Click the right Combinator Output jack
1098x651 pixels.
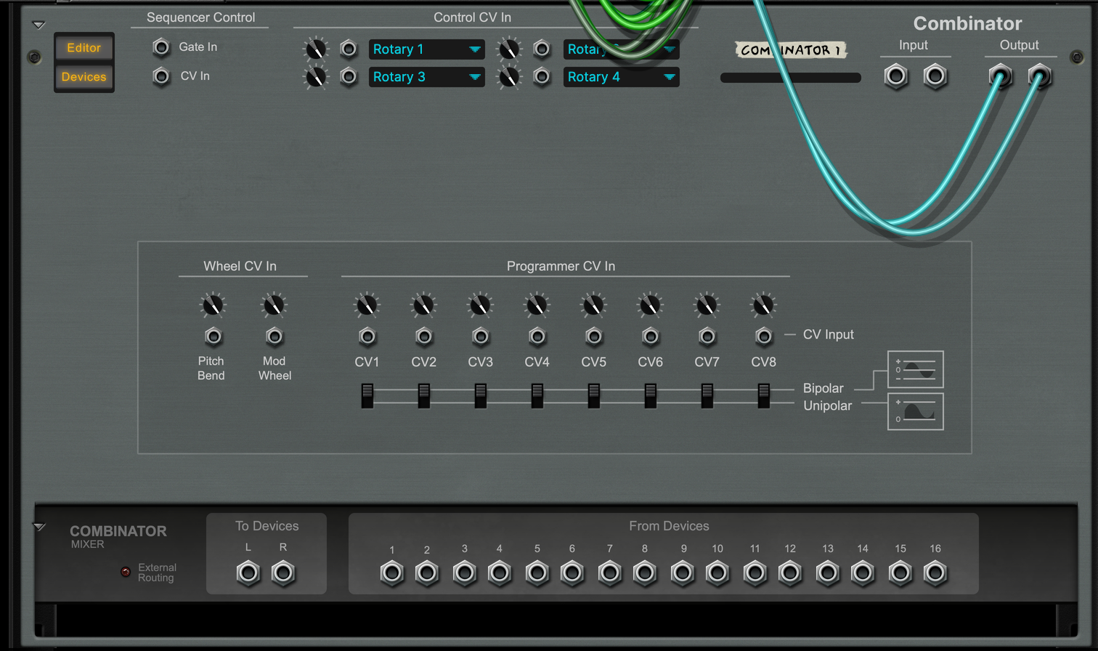pyautogui.click(x=1039, y=76)
